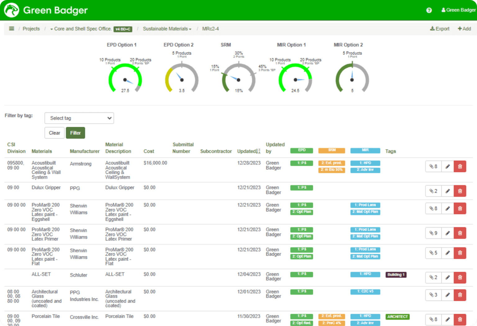Open attachments paperclip on Porcelain Tile row

point(433,319)
